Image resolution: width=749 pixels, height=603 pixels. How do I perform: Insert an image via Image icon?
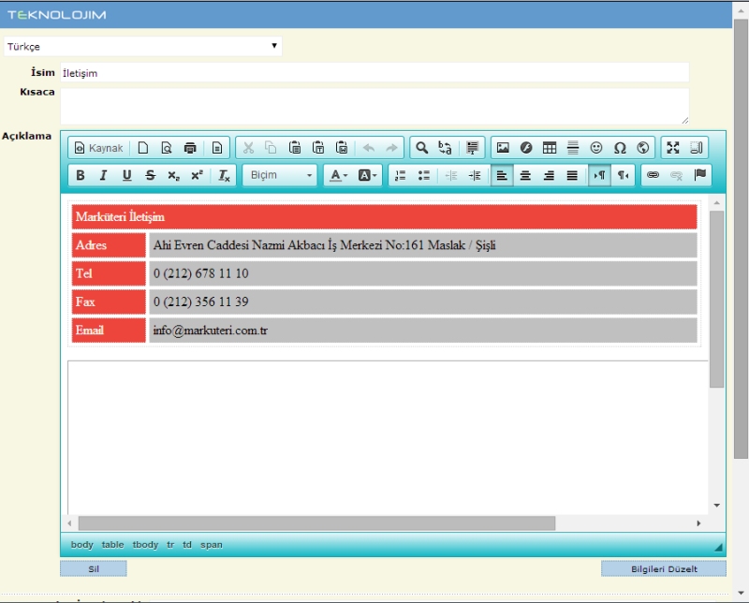click(503, 148)
